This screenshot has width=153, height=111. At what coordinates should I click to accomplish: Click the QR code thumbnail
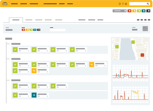[x=145, y=29]
